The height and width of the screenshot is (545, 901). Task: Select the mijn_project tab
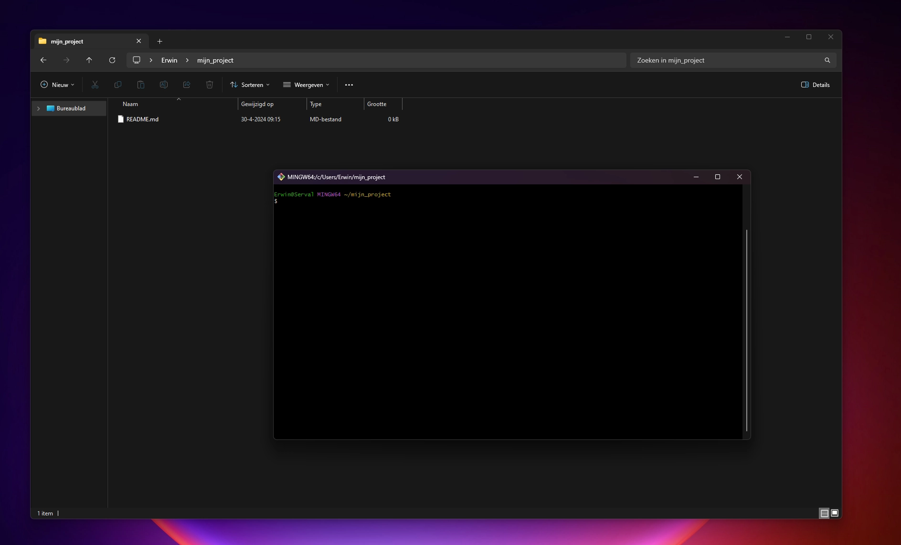point(90,41)
